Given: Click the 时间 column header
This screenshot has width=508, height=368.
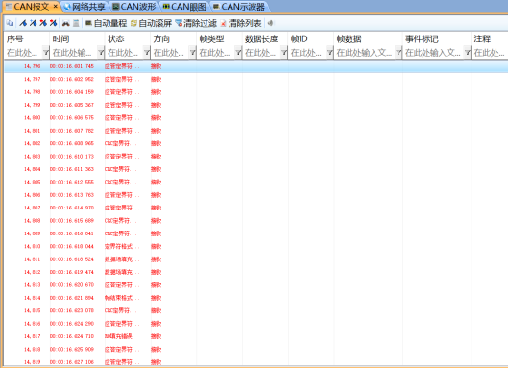Looking at the screenshot, I should [x=77, y=39].
